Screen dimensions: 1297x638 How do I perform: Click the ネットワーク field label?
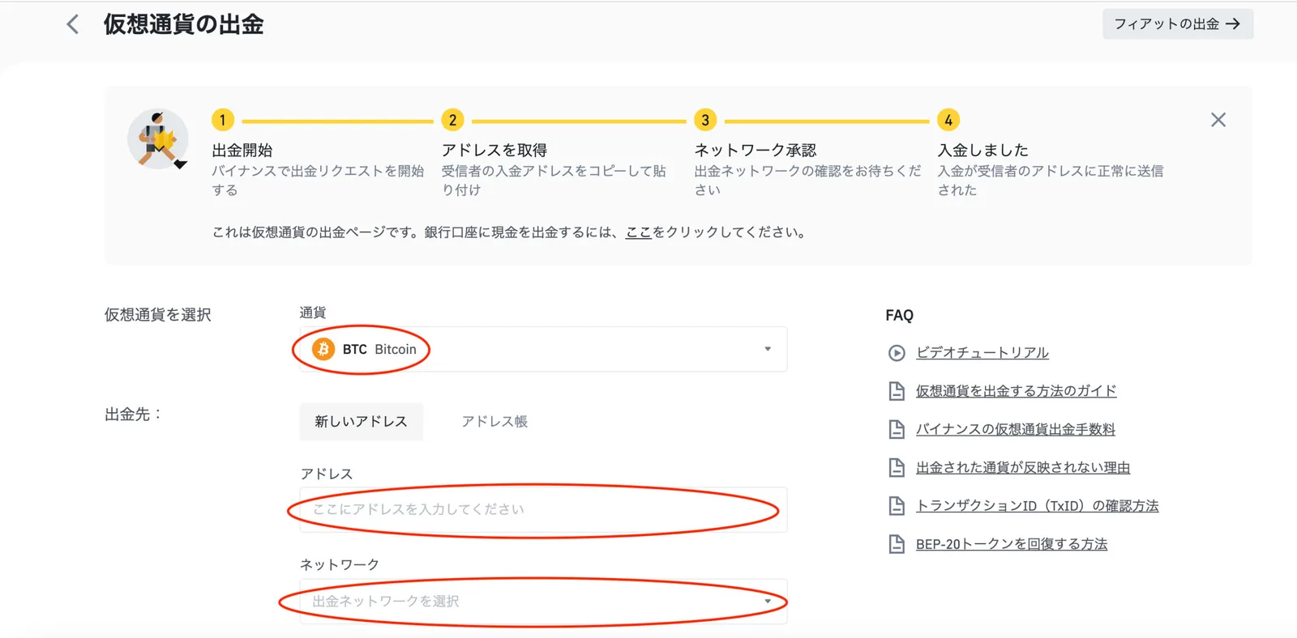(x=339, y=564)
